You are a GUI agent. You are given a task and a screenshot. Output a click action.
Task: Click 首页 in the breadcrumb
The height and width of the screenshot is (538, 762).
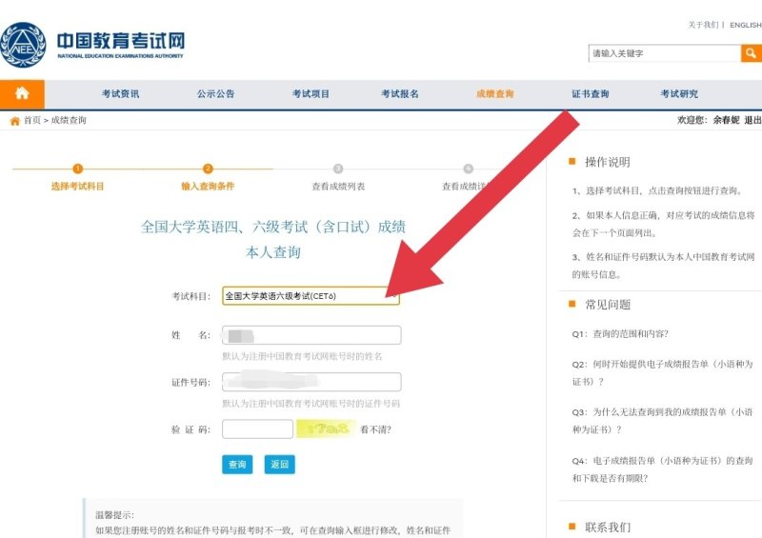pyautogui.click(x=32, y=120)
